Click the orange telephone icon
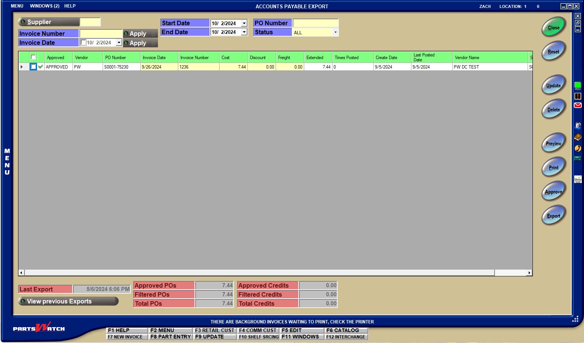Viewport: 584px width, 343px height. coord(578,148)
